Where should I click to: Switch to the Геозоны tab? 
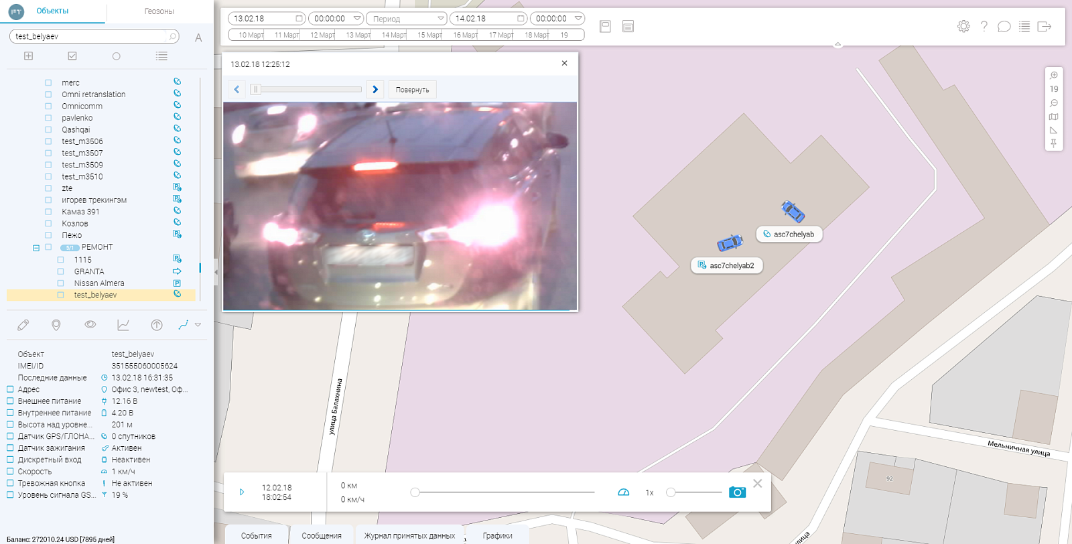[x=159, y=11]
